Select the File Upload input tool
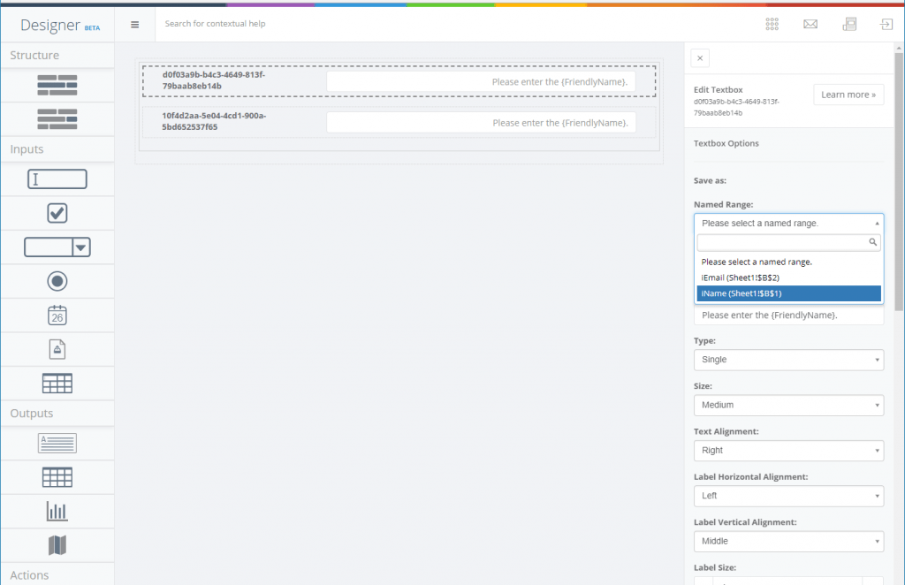 point(57,348)
